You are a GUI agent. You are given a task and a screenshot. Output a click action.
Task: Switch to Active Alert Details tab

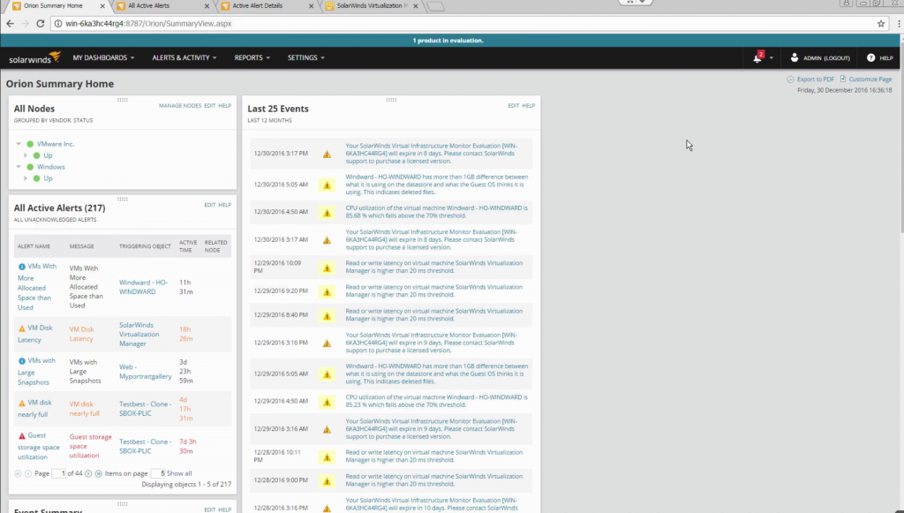click(x=267, y=6)
